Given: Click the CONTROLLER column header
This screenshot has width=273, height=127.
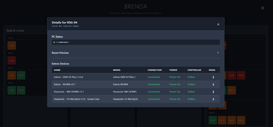Looking at the screenshot, I should pos(194,70).
